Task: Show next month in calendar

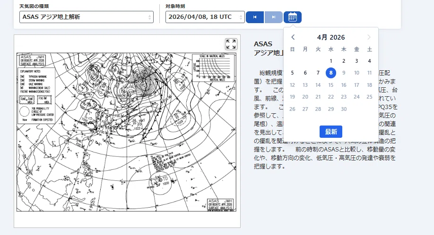Action: click(x=369, y=37)
